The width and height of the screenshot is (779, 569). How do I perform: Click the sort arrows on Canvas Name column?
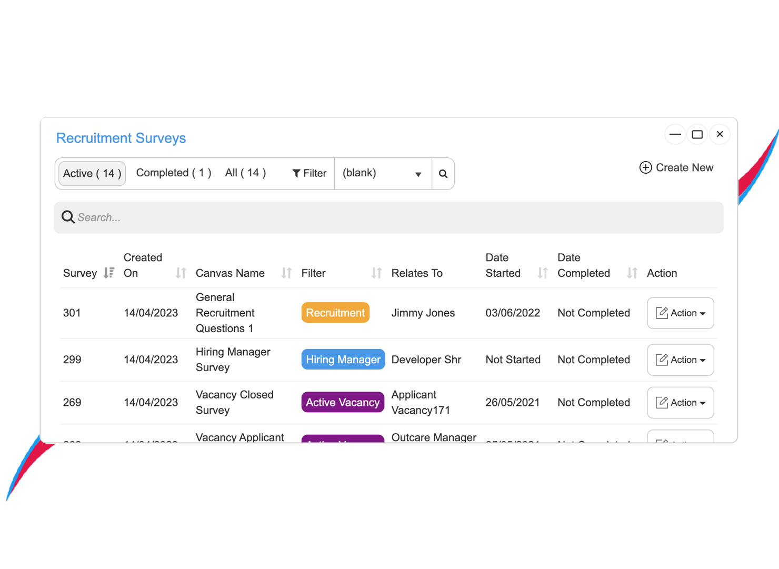[x=286, y=273]
